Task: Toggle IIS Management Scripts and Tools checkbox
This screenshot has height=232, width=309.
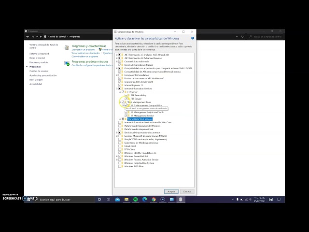Action: (126, 112)
